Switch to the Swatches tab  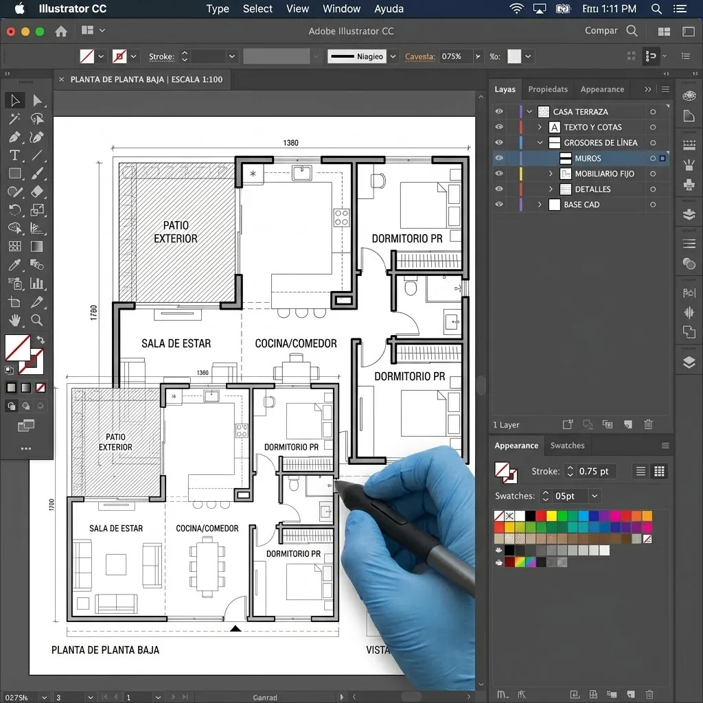567,446
